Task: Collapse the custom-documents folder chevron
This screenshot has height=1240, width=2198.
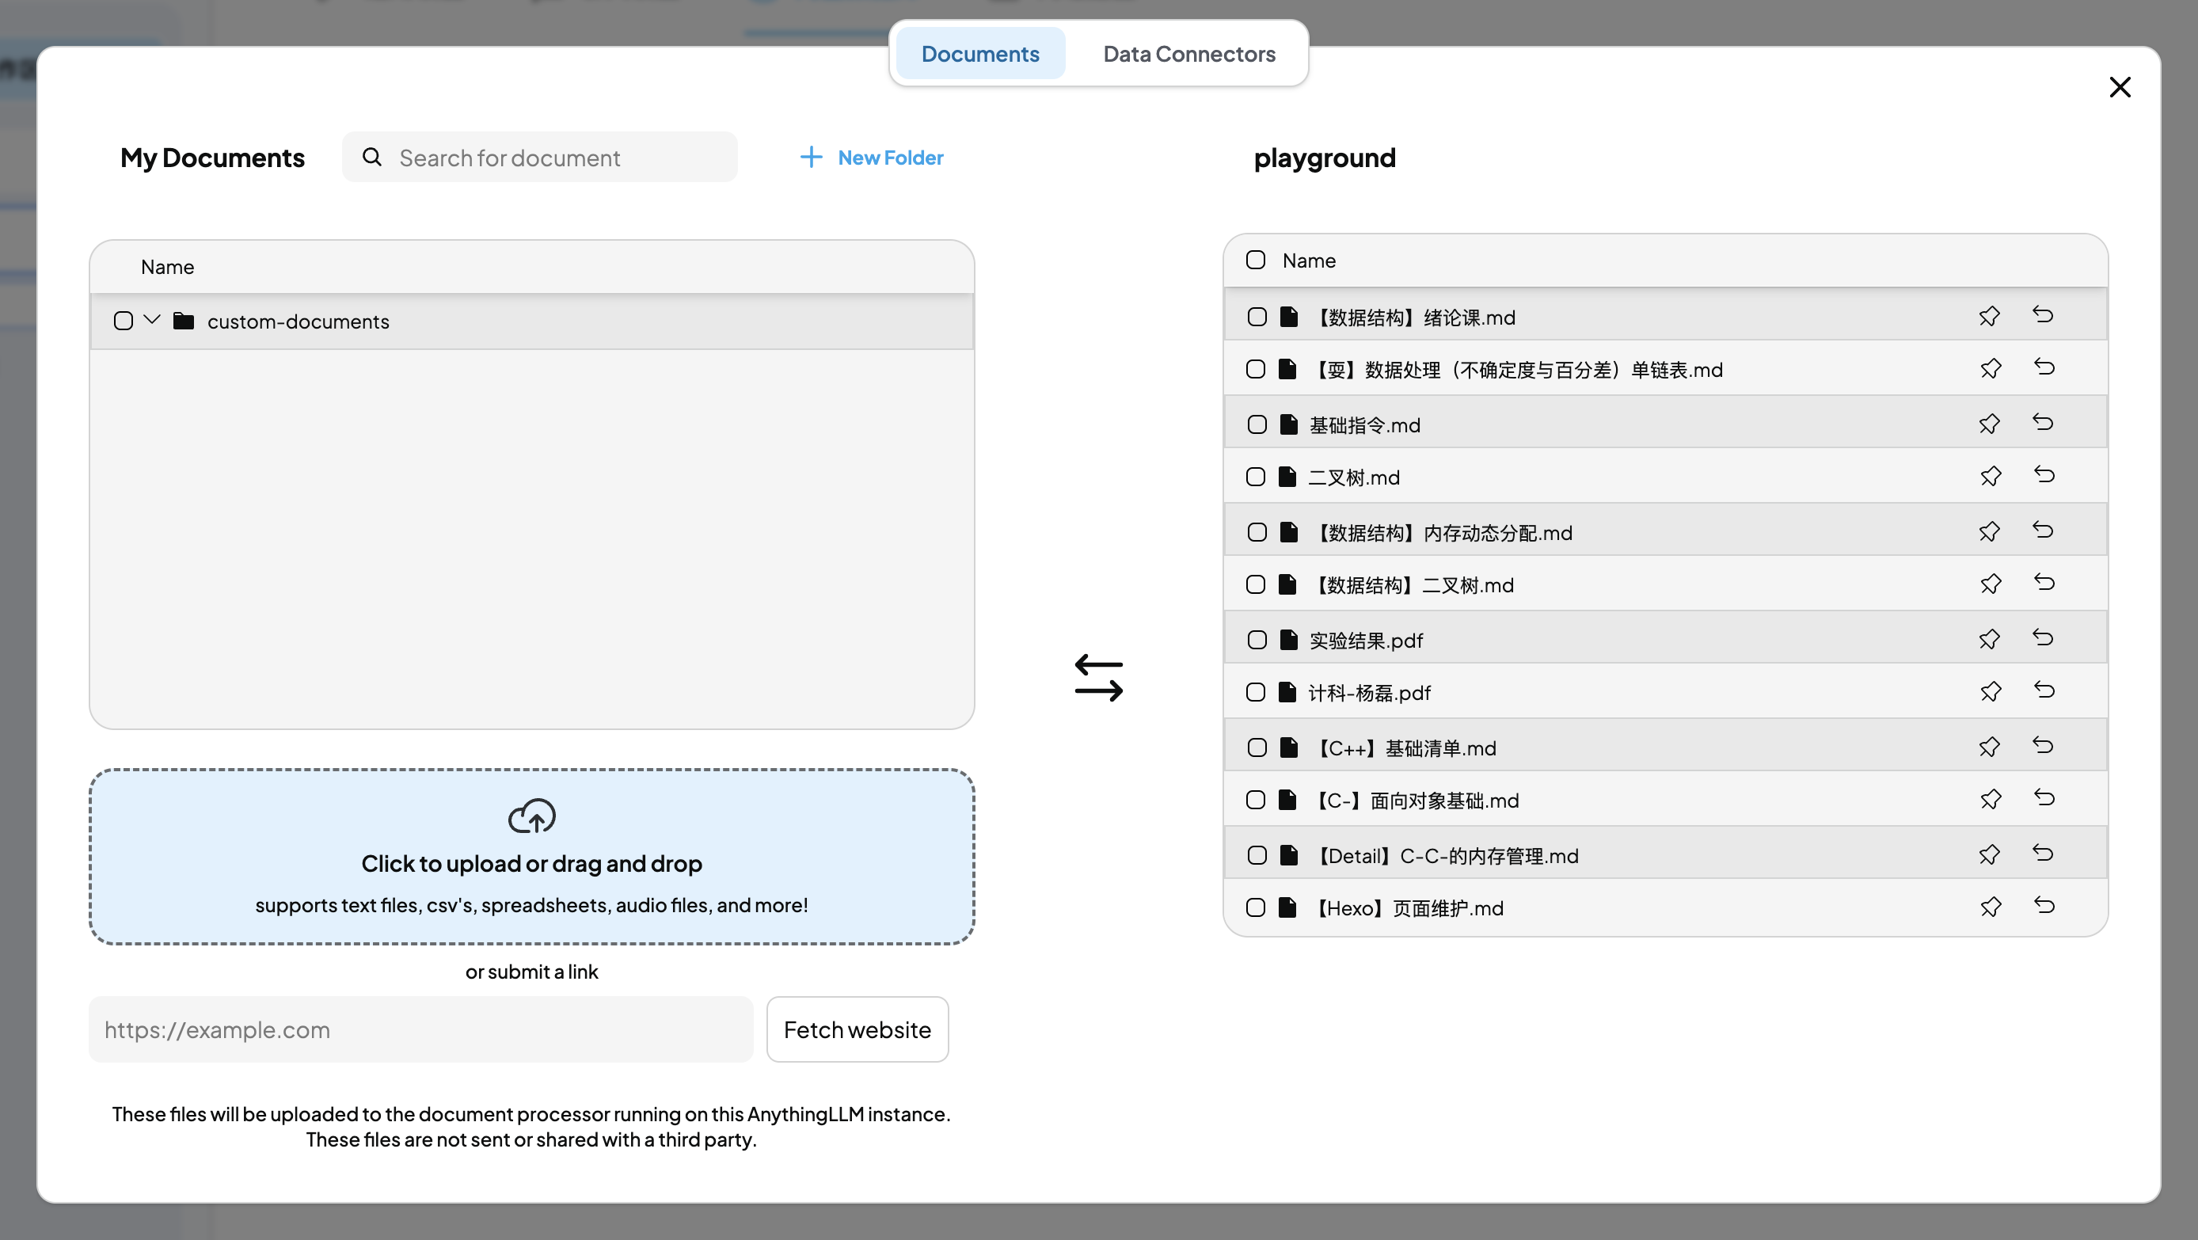Action: 152,320
